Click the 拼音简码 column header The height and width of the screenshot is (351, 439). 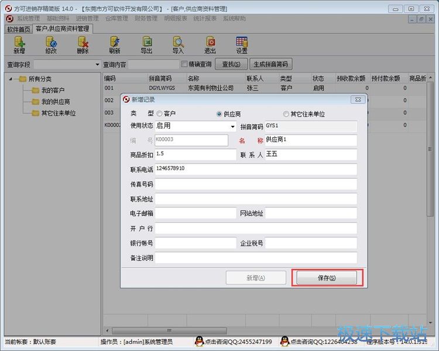click(x=167, y=79)
